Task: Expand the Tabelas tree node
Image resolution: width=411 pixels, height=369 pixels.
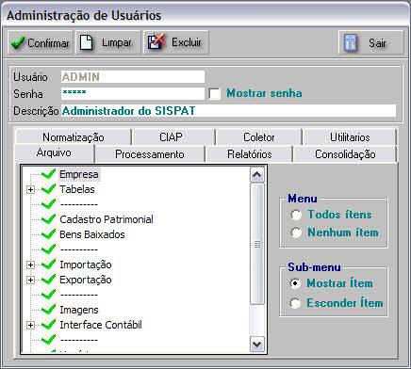Action: (x=30, y=190)
